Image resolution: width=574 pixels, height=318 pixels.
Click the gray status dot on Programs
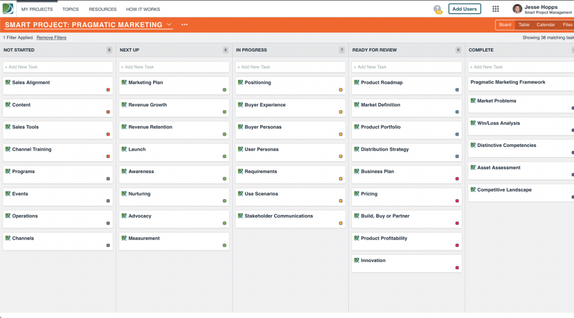pos(108,179)
